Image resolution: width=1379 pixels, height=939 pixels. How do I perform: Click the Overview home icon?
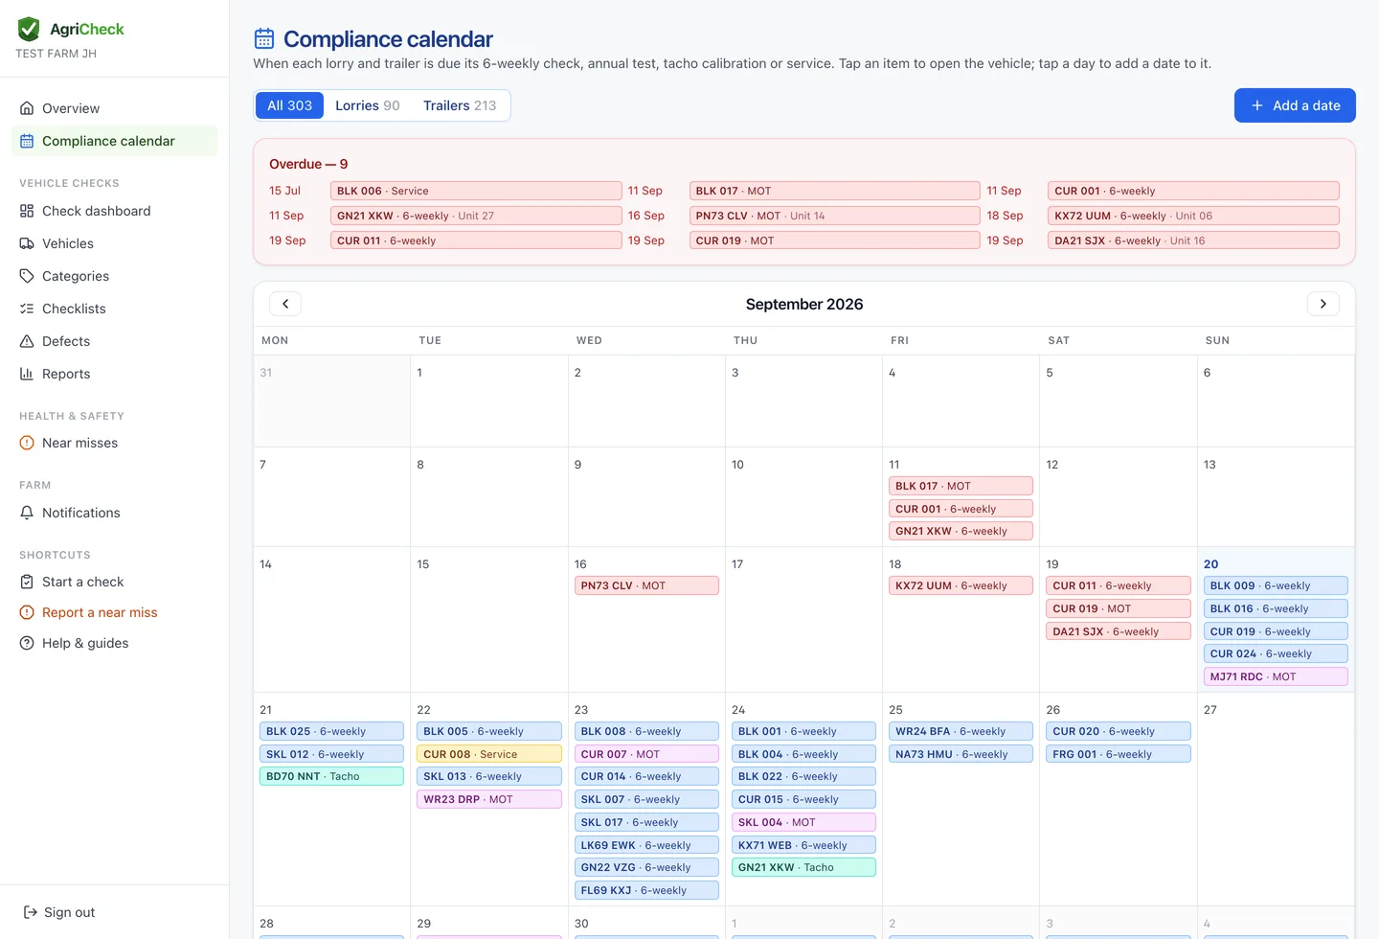click(27, 108)
